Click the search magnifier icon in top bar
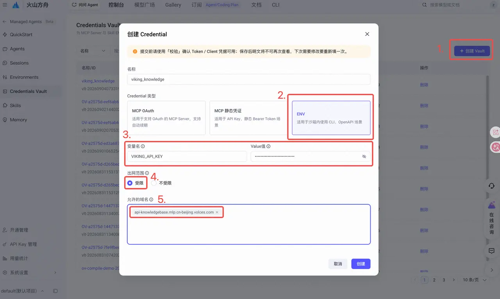The image size is (500, 299). pos(425,5)
